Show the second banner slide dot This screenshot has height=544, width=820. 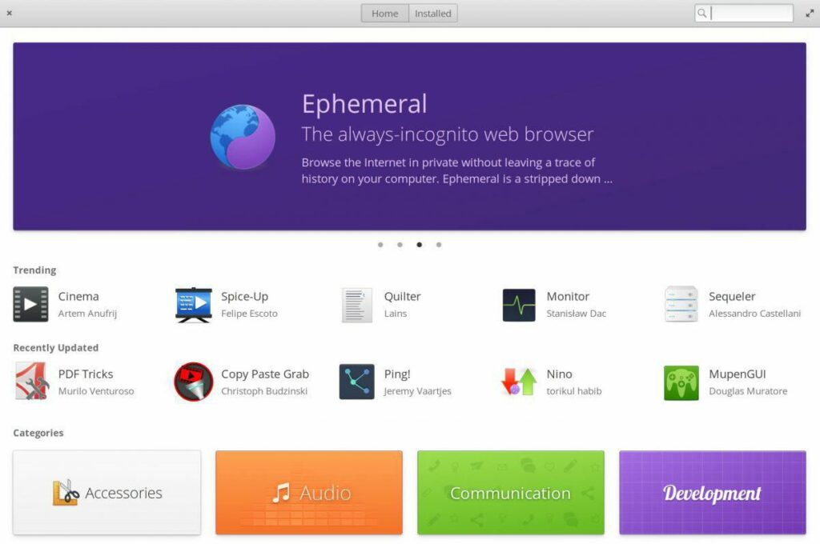[400, 245]
